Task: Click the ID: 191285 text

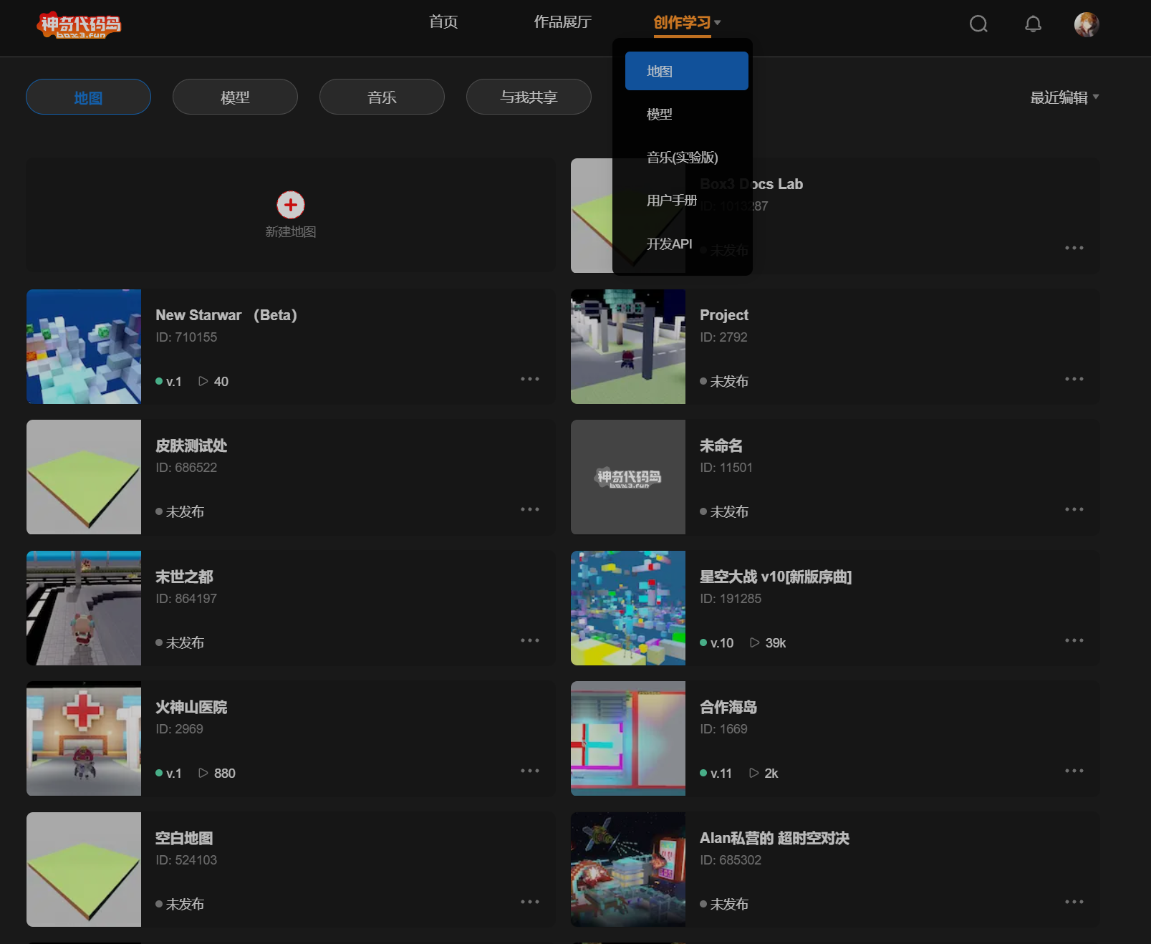Action: coord(731,599)
